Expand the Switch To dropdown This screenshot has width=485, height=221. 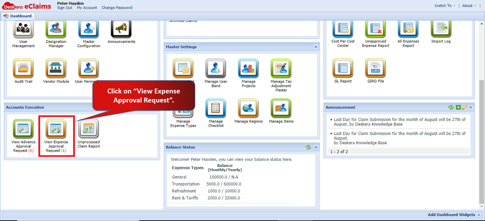(445, 6)
